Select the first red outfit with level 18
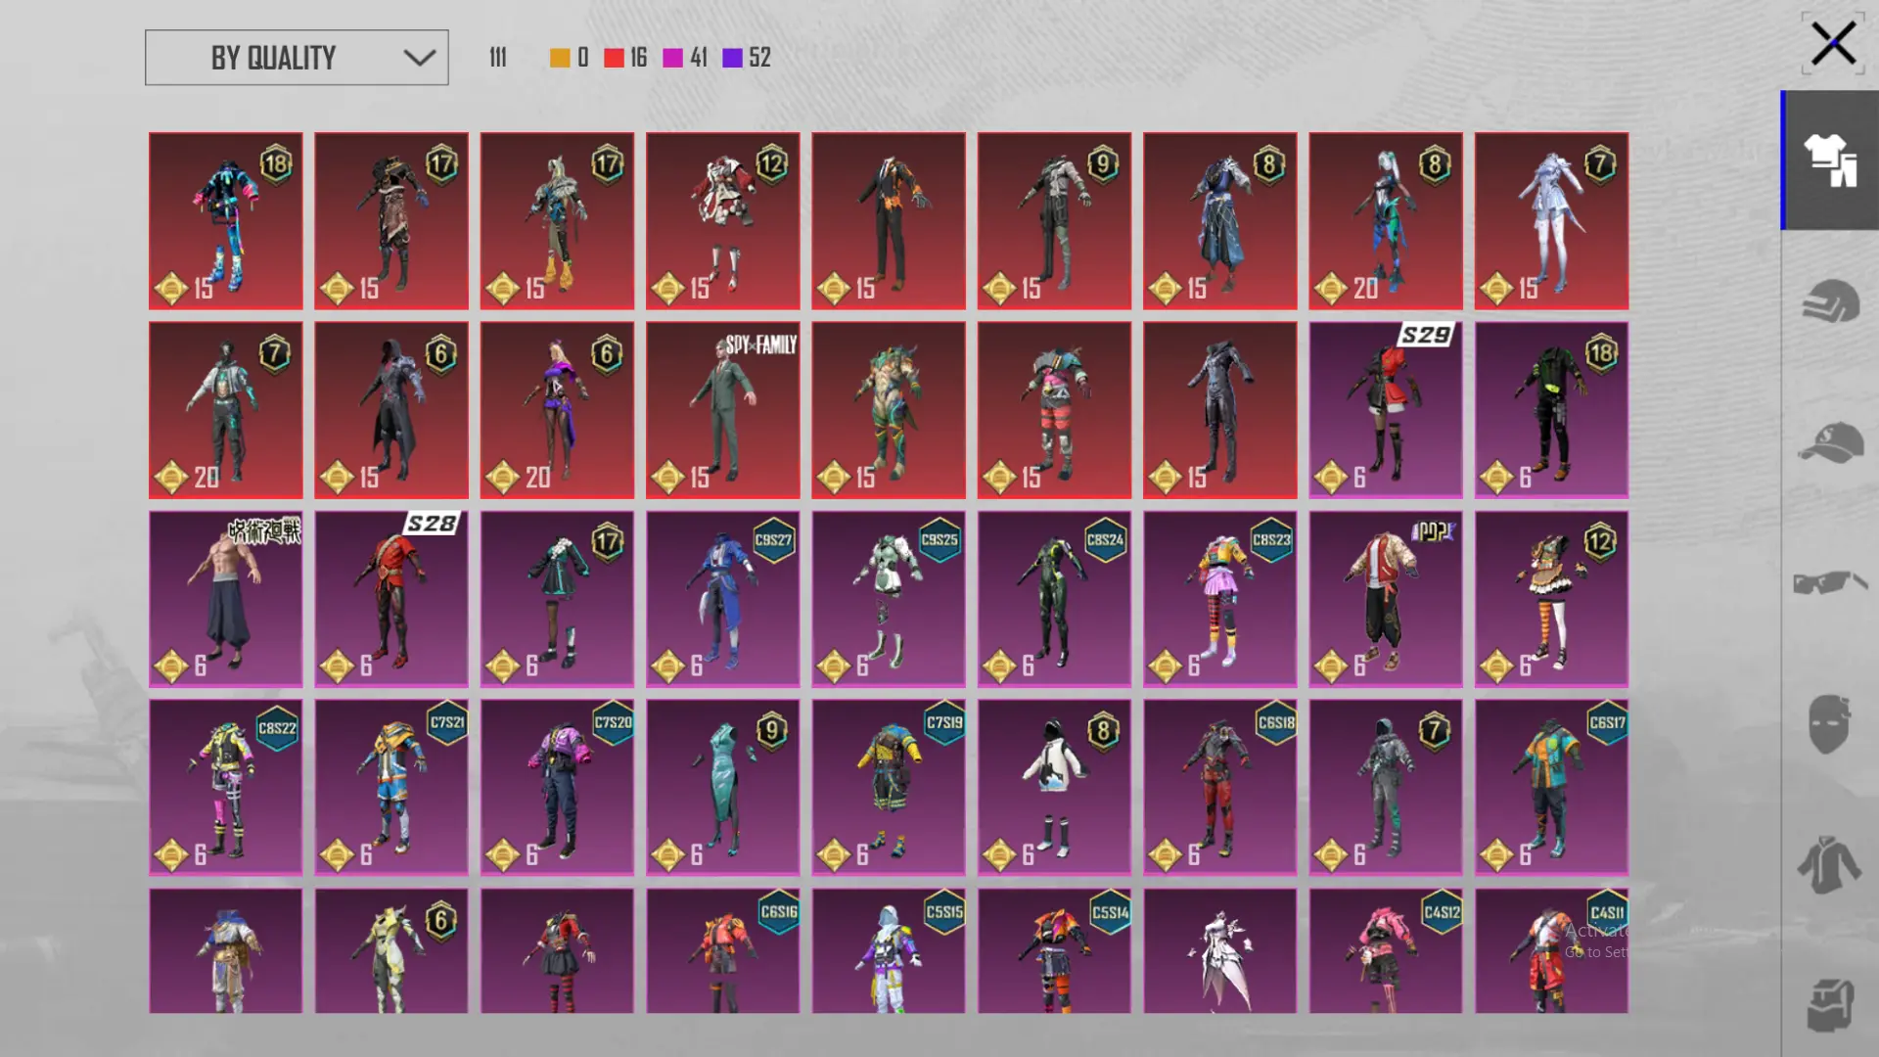 coord(225,221)
